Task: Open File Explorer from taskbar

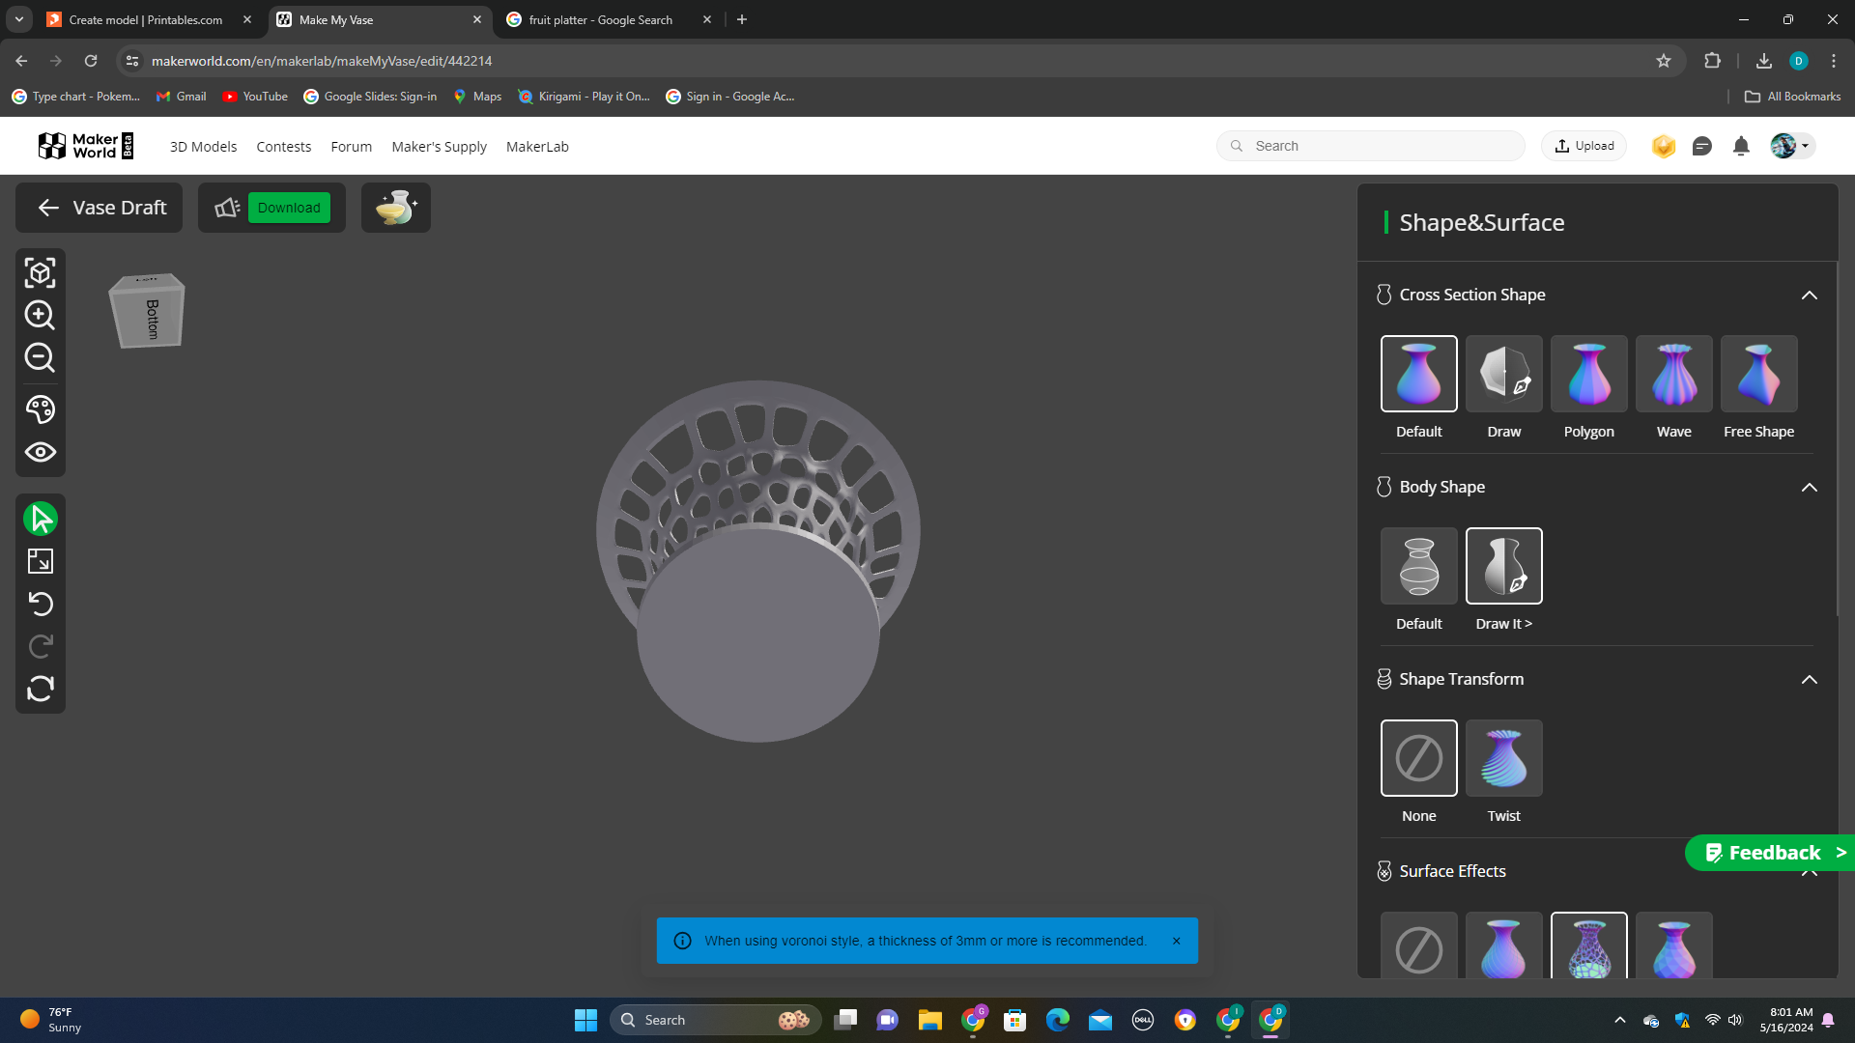Action: tap(929, 1020)
